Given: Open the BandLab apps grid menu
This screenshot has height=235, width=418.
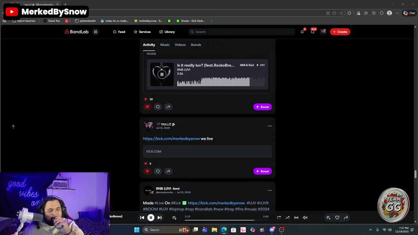Looking at the screenshot, I should coord(95,32).
